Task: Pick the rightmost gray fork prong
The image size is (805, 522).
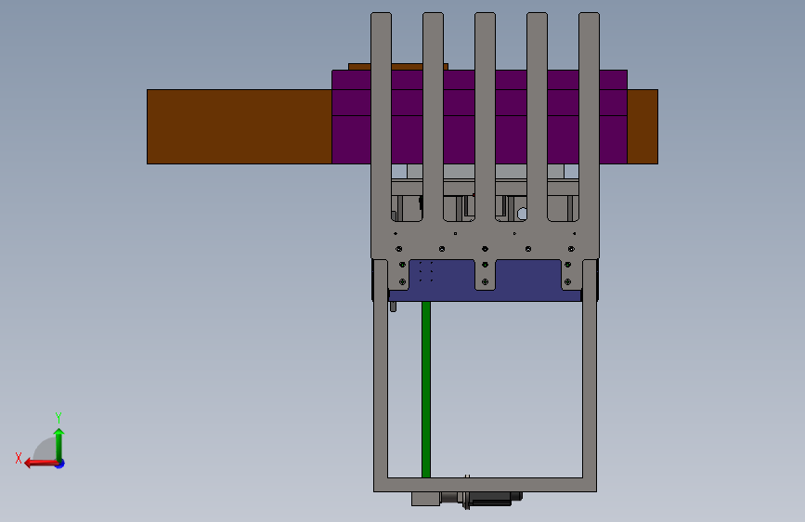Action: point(589,117)
